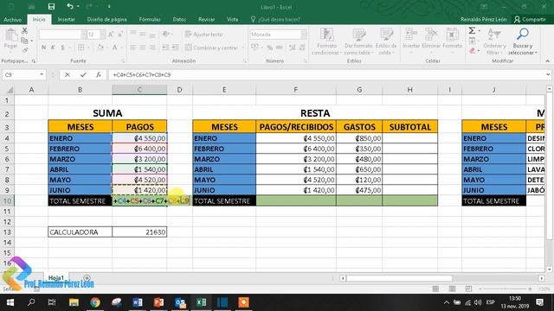The image size is (554, 311).
Task: Click the Paste (Pegar) clipboard icon
Action: pyautogui.click(x=11, y=35)
